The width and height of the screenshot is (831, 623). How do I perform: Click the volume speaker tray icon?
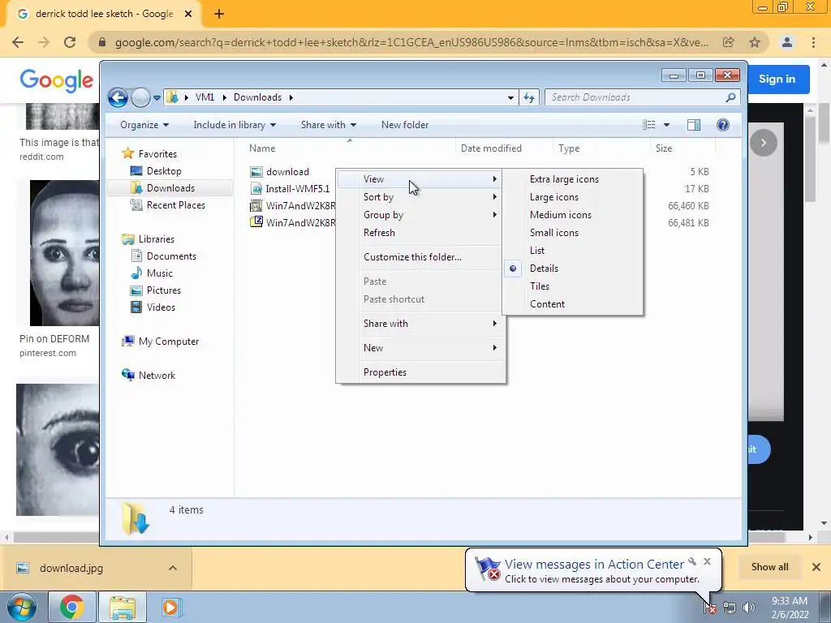click(x=749, y=608)
